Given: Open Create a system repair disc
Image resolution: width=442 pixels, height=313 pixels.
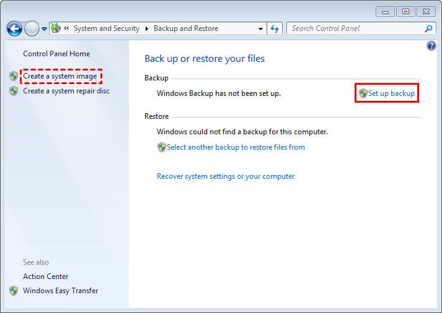Looking at the screenshot, I should click(66, 91).
